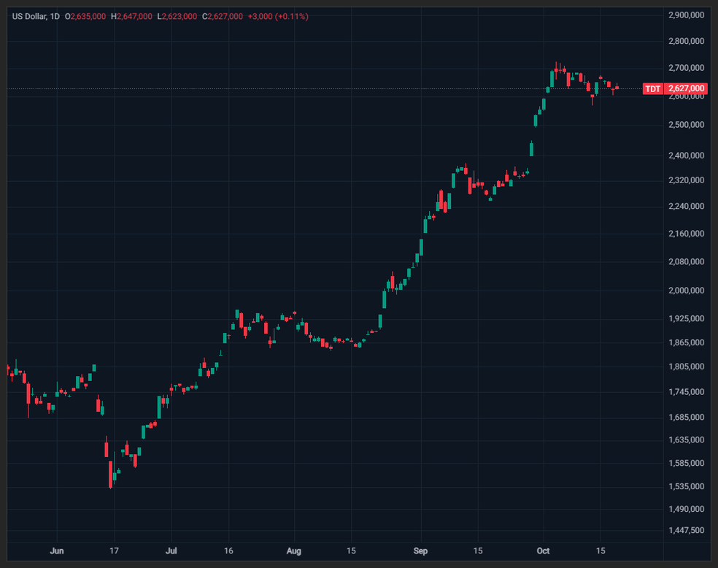Click the lowest red candle in mid-June
Viewport: 718px width, 568px height.
110,474
